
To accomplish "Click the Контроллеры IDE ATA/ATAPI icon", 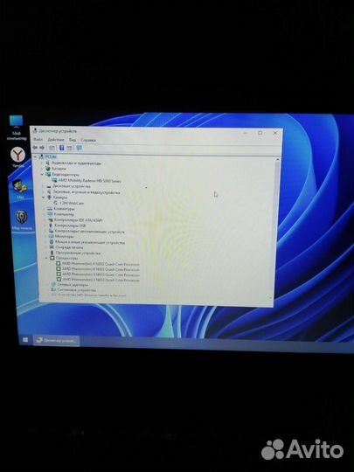I will click(x=51, y=220).
